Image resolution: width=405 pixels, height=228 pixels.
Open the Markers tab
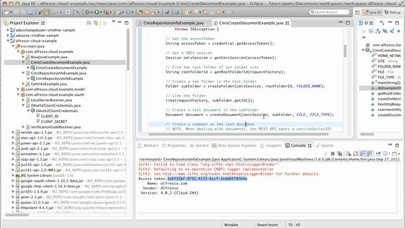click(148, 146)
